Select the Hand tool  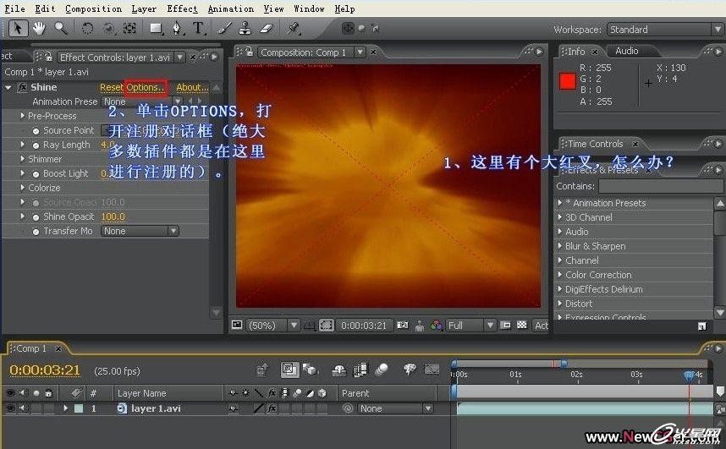[x=39, y=29]
